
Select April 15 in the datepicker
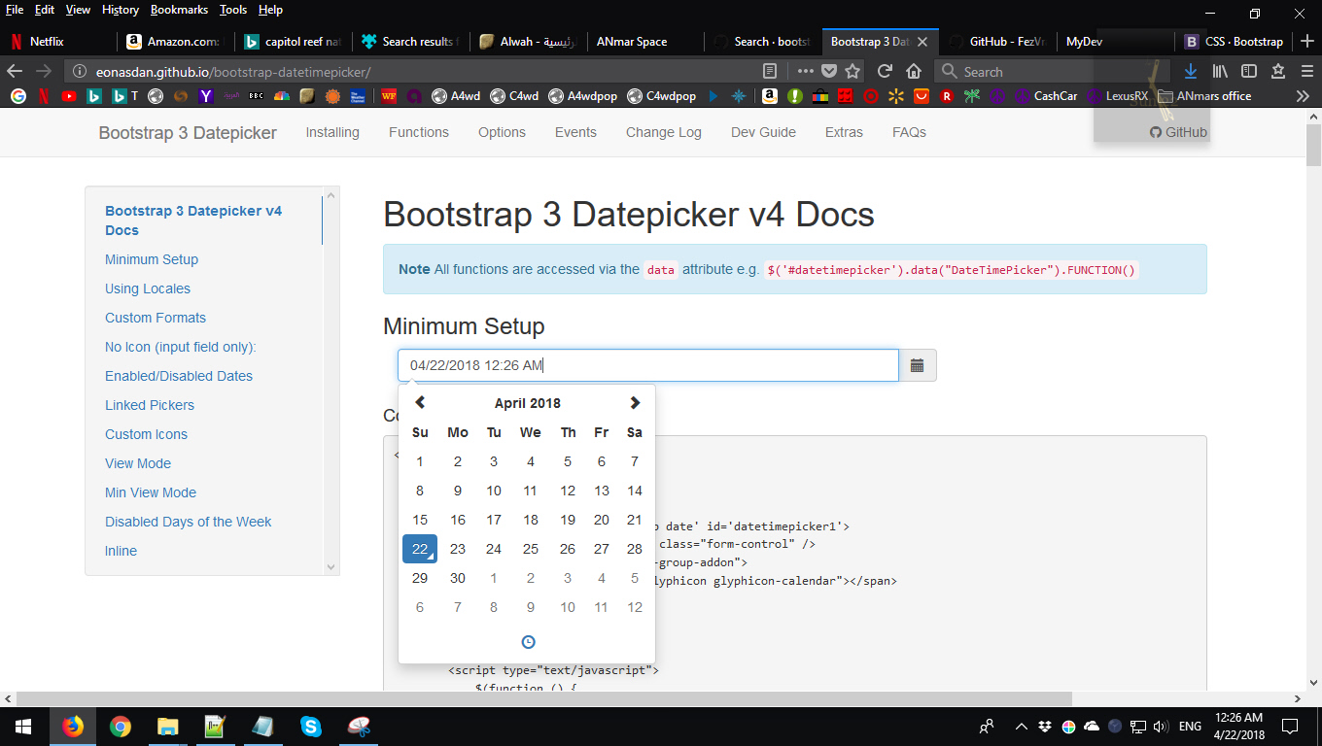(x=420, y=520)
